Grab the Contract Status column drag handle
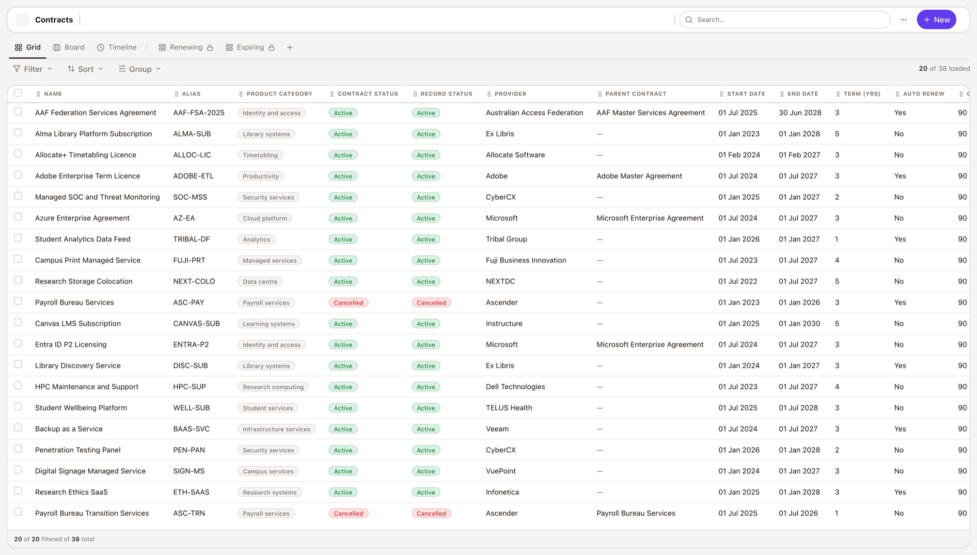Viewport: 977px width, 555px height. pos(332,94)
